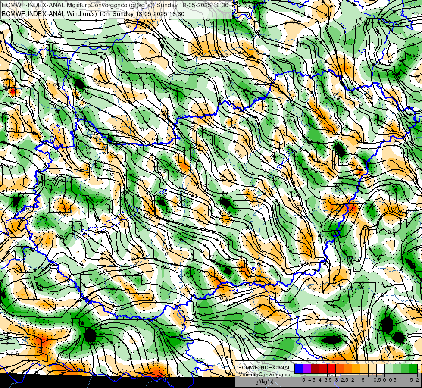The image size is (422, 388).
Task: Click the -5 tick label on the color scale
Action: pos(303,380)
